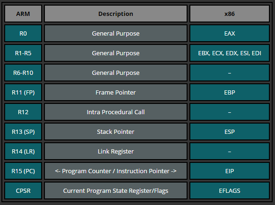Select the Frame Pointer description cell
This screenshot has height=205, width=275.
point(116,92)
